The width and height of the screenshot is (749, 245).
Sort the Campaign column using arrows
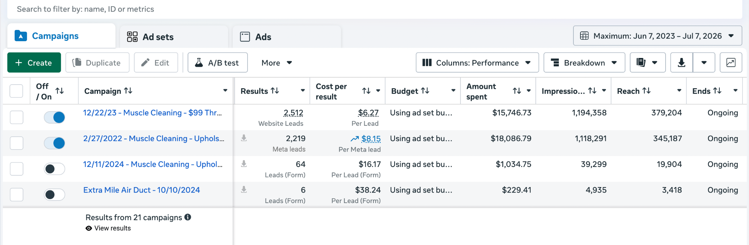(x=128, y=91)
